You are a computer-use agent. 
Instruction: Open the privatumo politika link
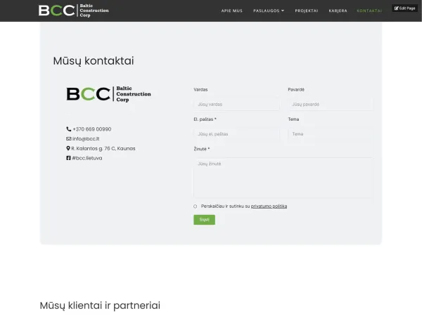[x=269, y=206]
